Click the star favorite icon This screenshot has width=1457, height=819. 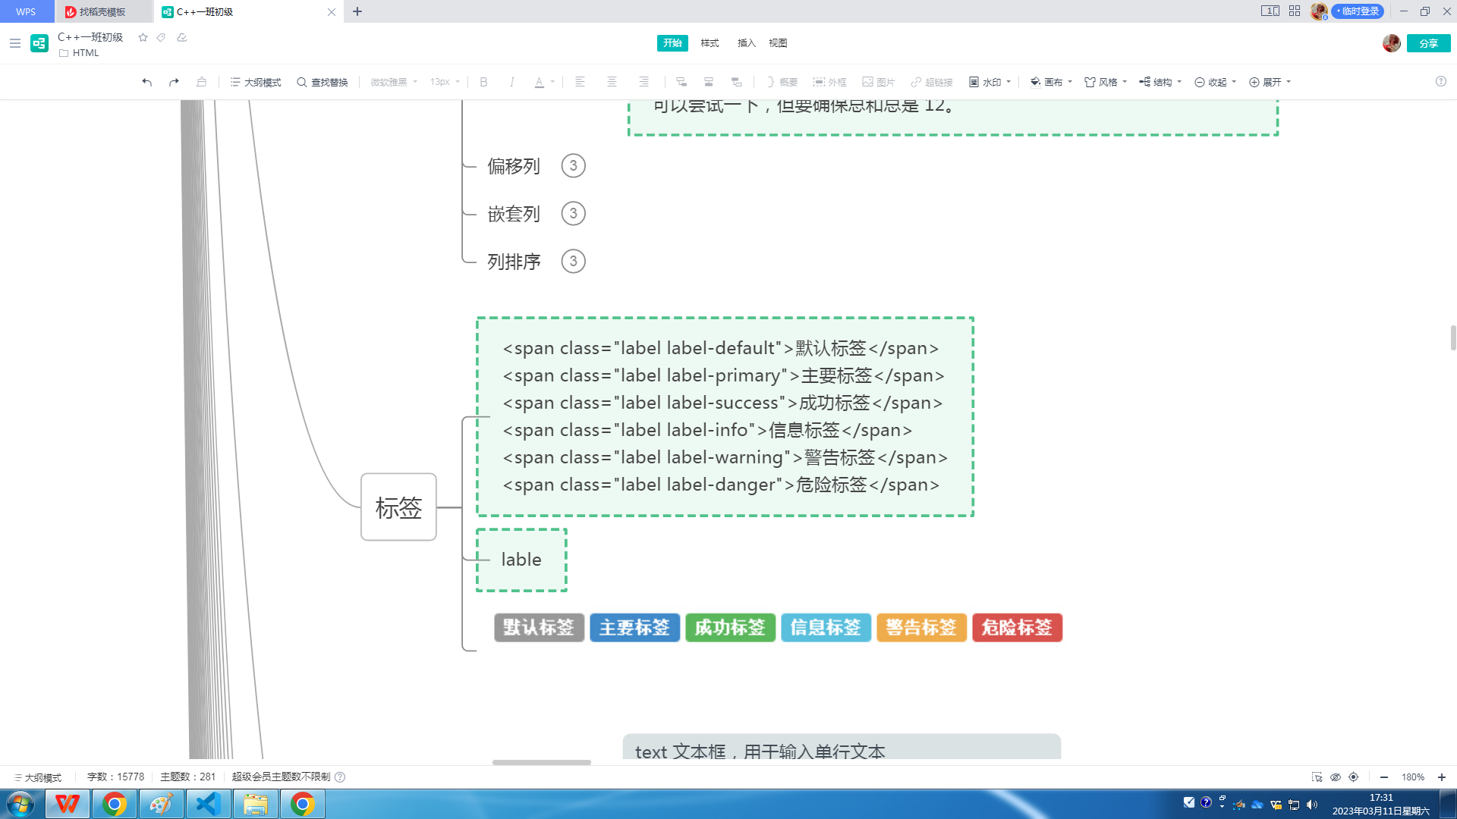143,37
